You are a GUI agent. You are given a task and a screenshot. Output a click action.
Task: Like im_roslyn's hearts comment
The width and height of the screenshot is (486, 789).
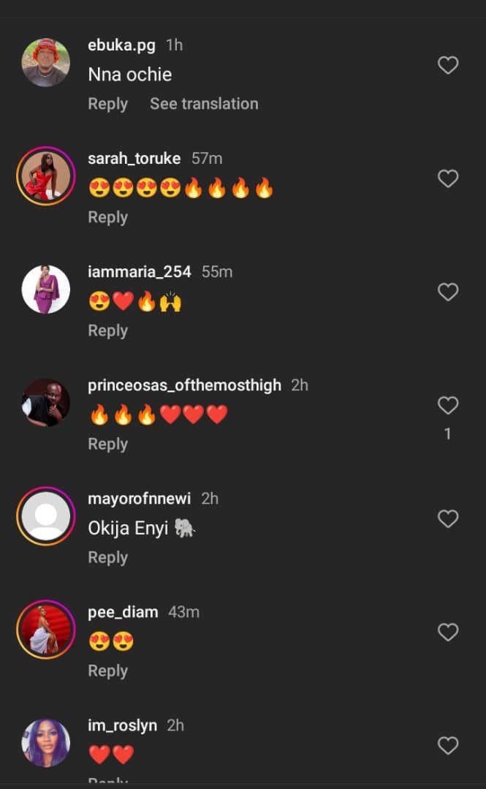point(447,746)
